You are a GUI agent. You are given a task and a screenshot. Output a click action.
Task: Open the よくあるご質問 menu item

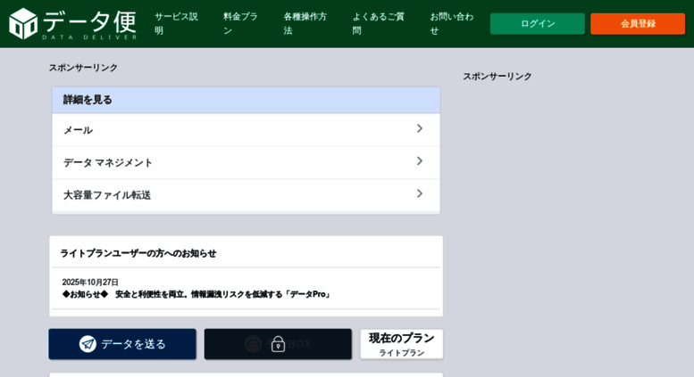pyautogui.click(x=379, y=23)
